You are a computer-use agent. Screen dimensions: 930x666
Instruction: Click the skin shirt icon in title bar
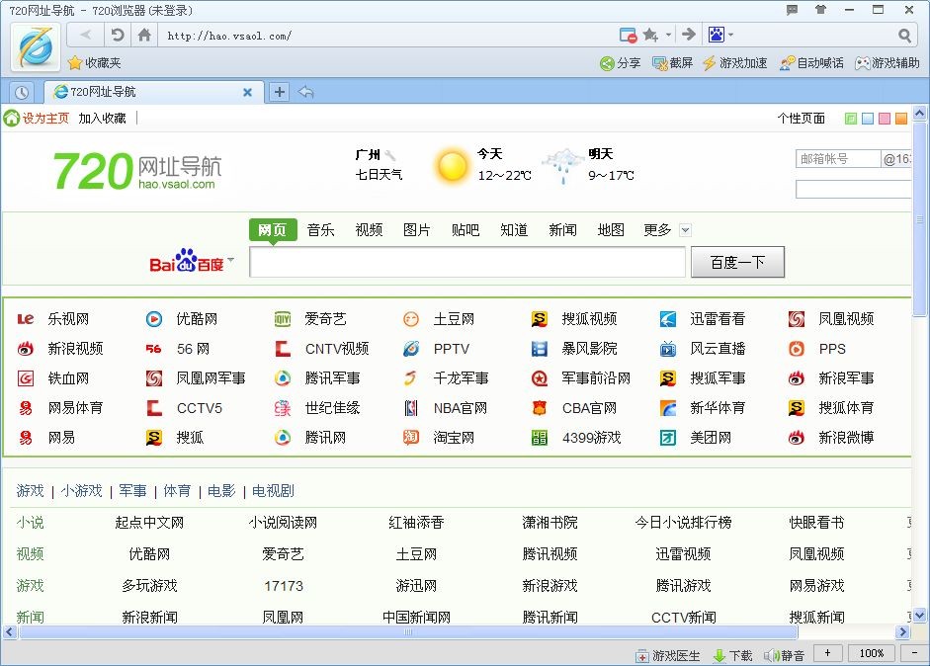[x=821, y=10]
